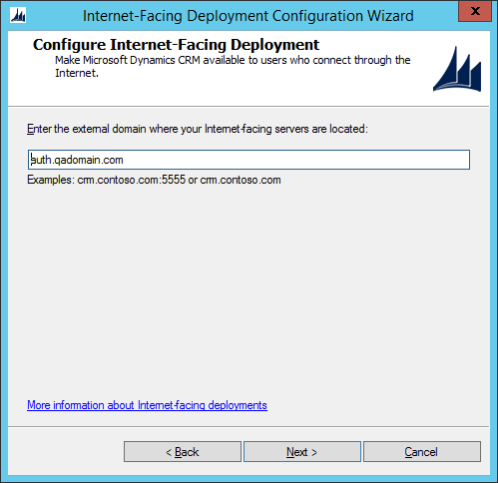Click the separator line above the buttons
Image resolution: width=498 pixels, height=483 pixels.
[x=249, y=426]
